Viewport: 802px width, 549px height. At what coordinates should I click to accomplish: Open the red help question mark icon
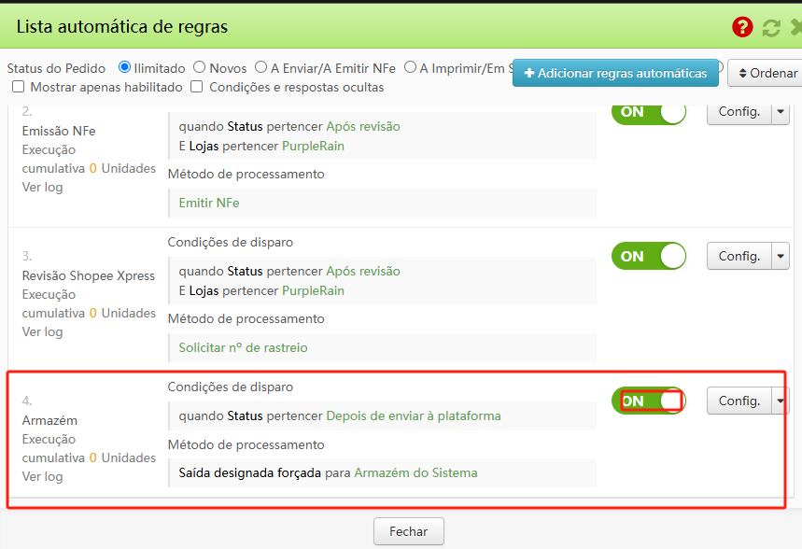pos(742,27)
